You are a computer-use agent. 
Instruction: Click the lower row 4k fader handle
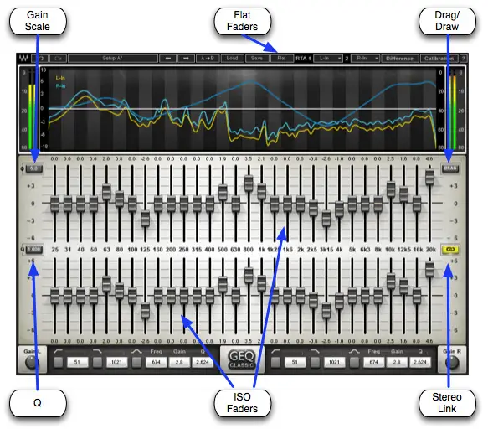pos(339,302)
